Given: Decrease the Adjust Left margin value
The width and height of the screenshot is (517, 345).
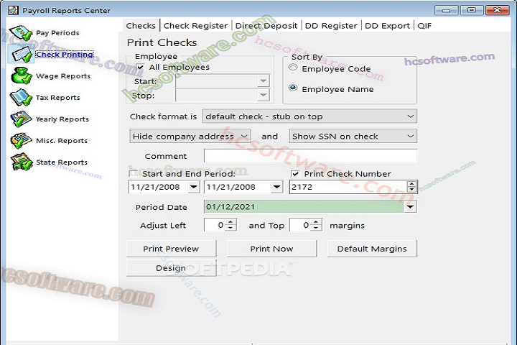Looking at the screenshot, I should tap(230, 228).
